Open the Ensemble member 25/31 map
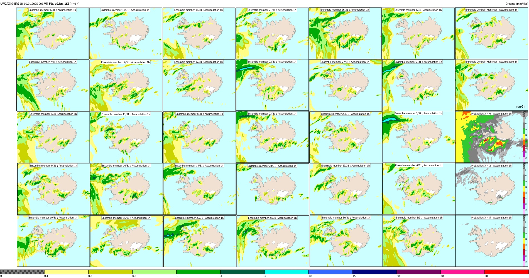 coord(273,241)
